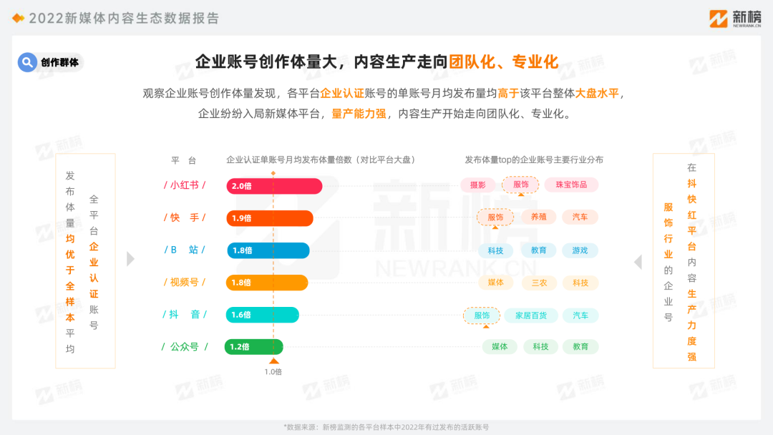Click the / 公众号 / platform label

(185, 347)
